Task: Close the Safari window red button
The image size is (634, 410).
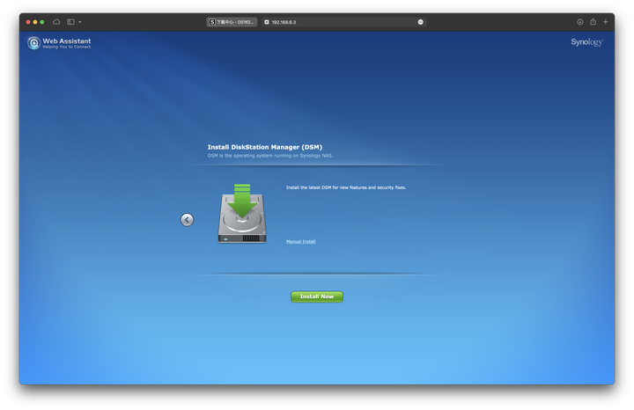Action: tap(28, 22)
